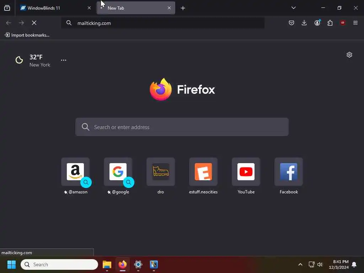364x273 pixels.
Task: Open the @google shortcut tile
Action: (x=118, y=176)
